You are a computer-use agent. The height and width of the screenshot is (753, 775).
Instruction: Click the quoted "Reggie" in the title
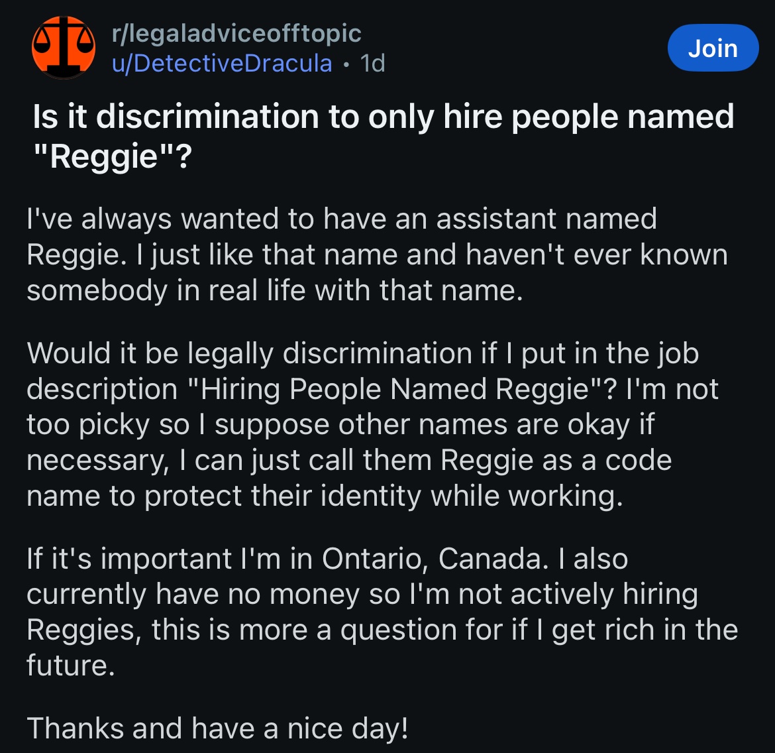103,157
